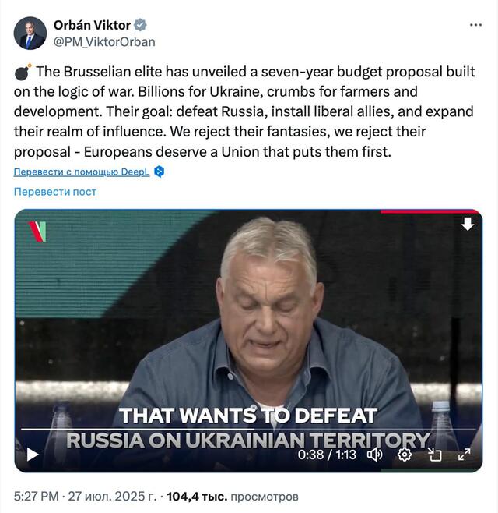Click the 104,4 тыс. просмотров view count
This screenshot has height=513, width=498.
(x=232, y=496)
